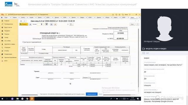The height and width of the screenshot is (105, 188).
Task: Click the Скрыть link in sharing bar
Action: pyautogui.click(x=100, y=94)
